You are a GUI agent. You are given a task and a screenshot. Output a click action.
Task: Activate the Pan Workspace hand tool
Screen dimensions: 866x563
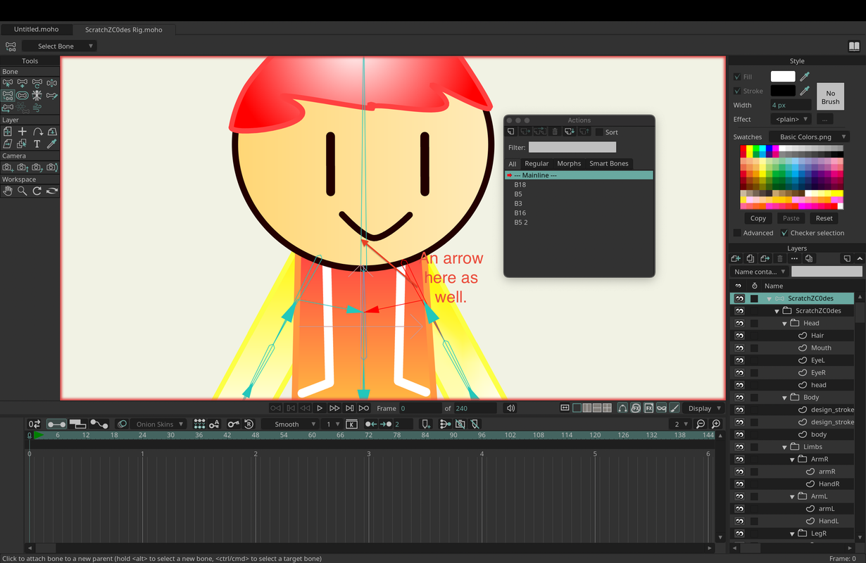pyautogui.click(x=7, y=191)
